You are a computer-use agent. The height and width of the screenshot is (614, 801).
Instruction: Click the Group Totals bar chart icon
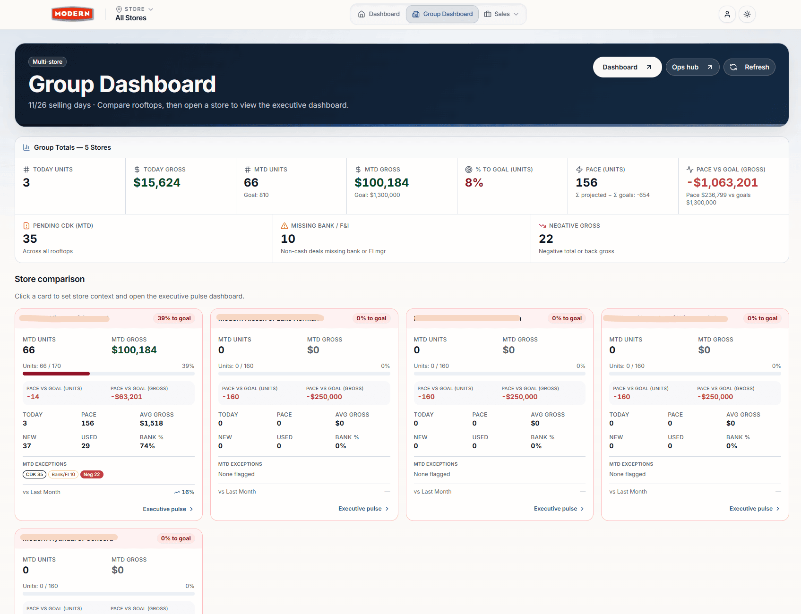pyautogui.click(x=26, y=147)
